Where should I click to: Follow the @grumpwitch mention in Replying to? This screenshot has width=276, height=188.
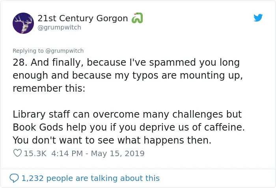pos(64,51)
